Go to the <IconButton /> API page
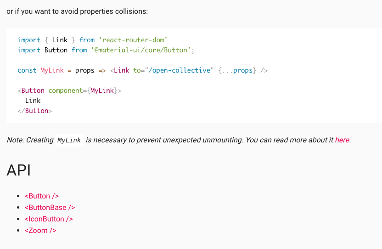Viewport: 382px width, 249px height. [49, 219]
